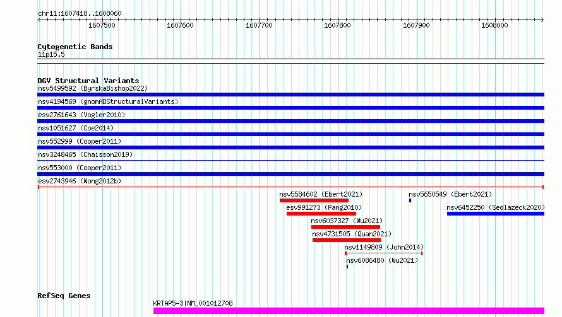Click the red bar under nsv4731505
562x317 pixels.
(347, 240)
